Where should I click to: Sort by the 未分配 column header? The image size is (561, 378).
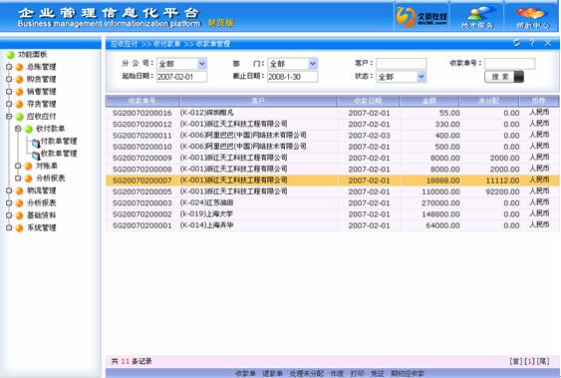[x=488, y=101]
